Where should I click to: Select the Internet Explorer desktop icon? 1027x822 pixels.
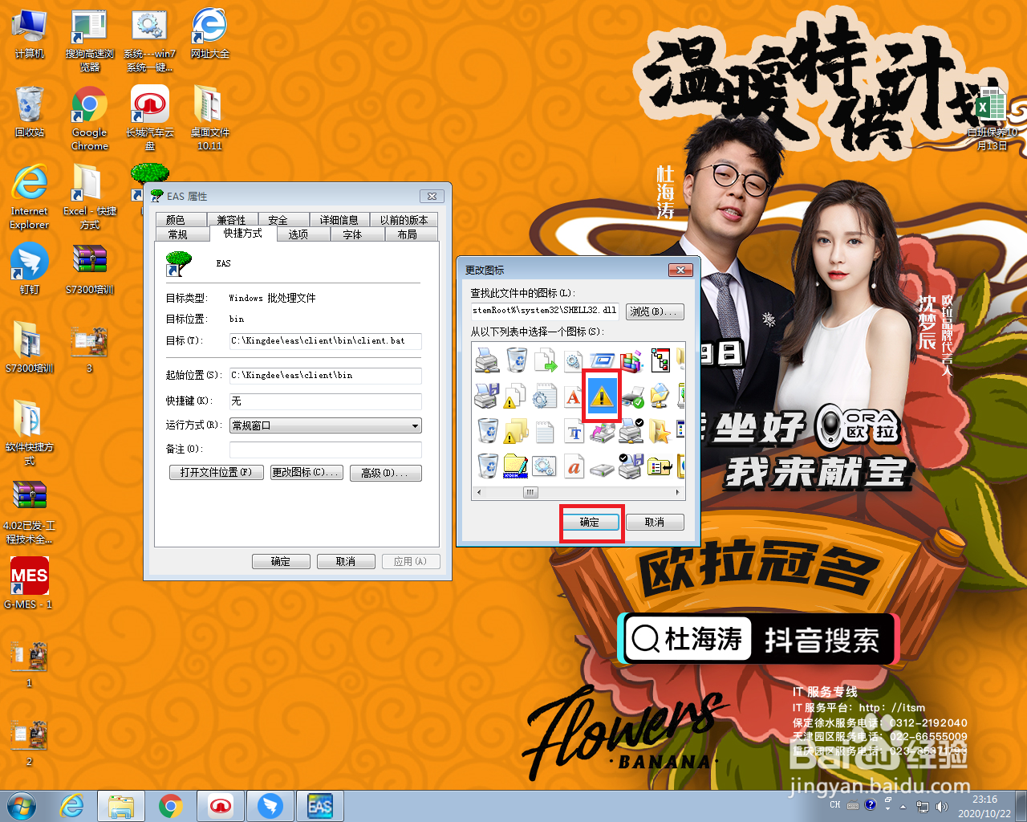pos(30,197)
